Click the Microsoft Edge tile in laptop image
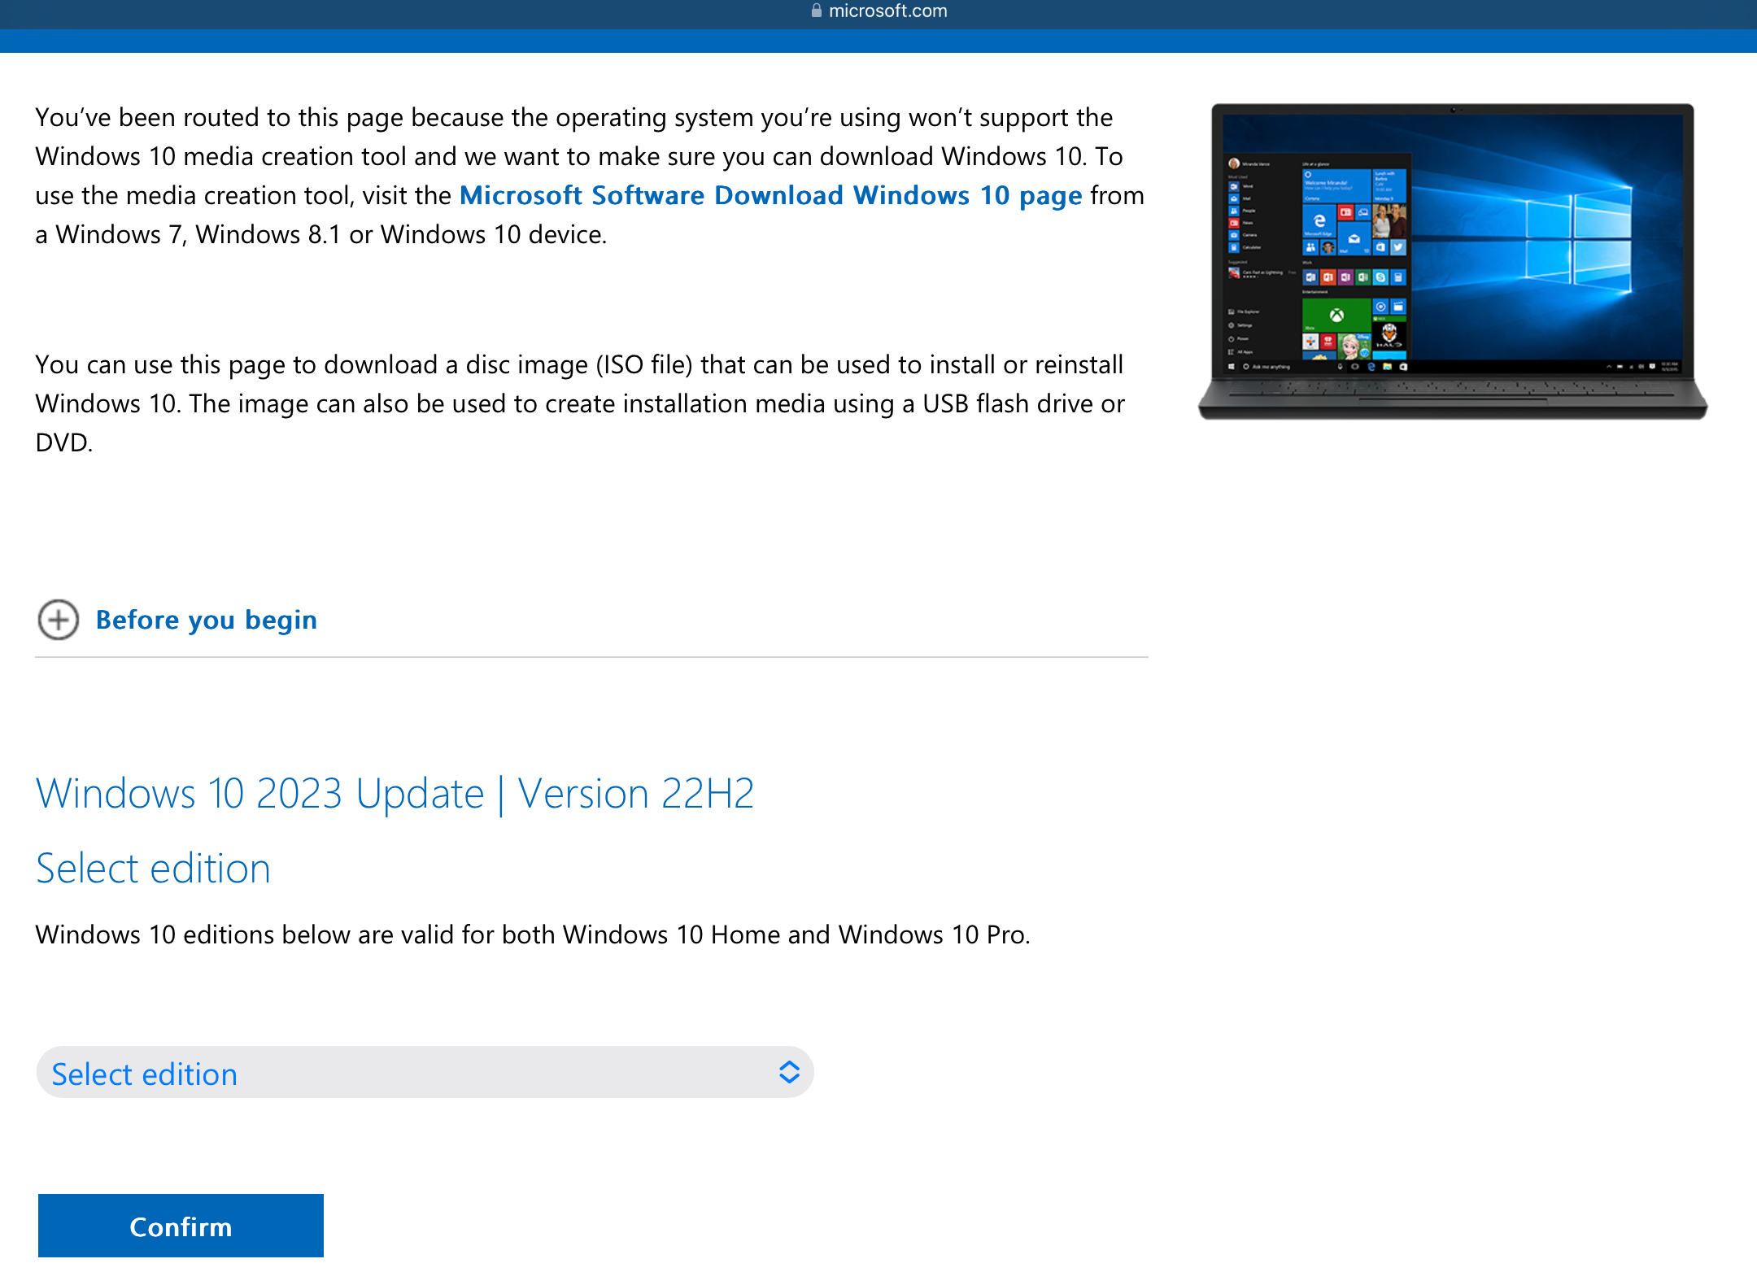 1319,220
